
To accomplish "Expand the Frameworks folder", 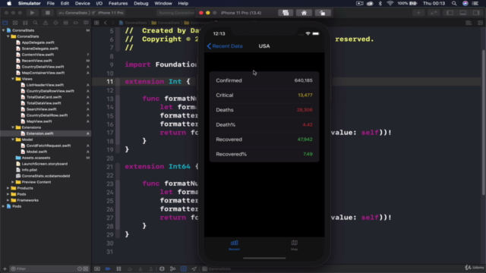I will click(x=8, y=200).
